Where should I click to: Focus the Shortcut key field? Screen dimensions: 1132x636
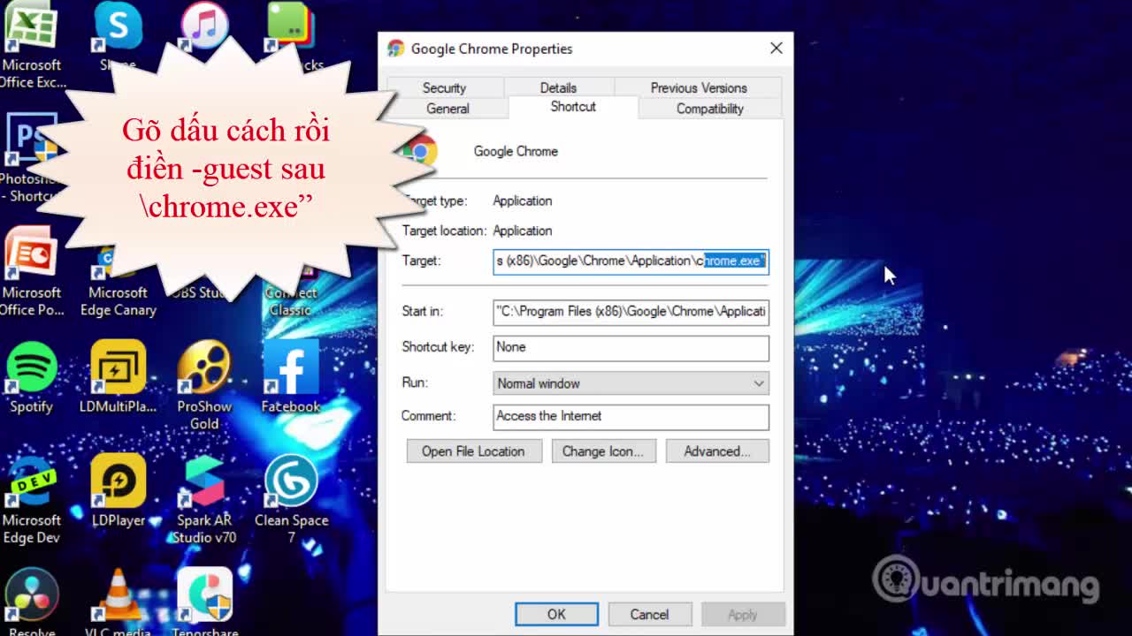[631, 347]
